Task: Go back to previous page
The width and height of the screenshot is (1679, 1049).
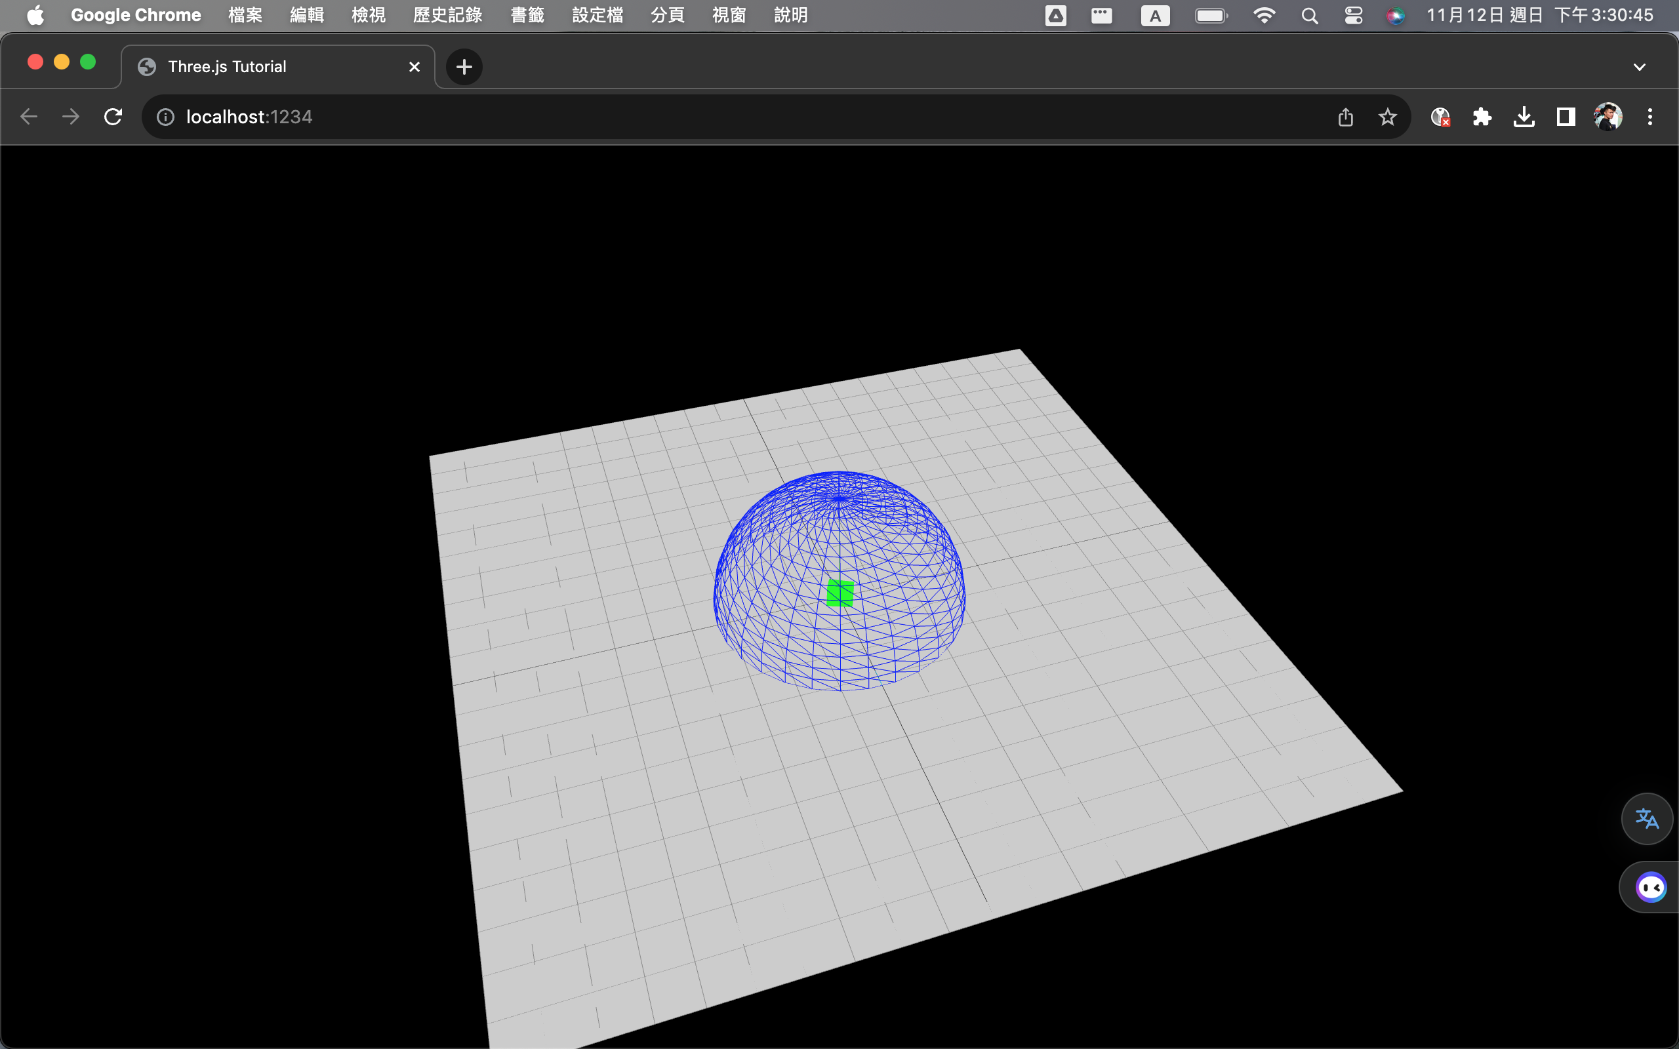Action: pyautogui.click(x=29, y=117)
